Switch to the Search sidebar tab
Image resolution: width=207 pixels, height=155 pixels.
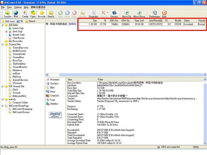[x=30, y=21]
